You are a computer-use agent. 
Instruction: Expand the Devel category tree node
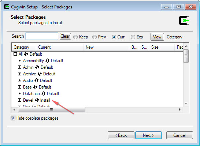(19, 100)
